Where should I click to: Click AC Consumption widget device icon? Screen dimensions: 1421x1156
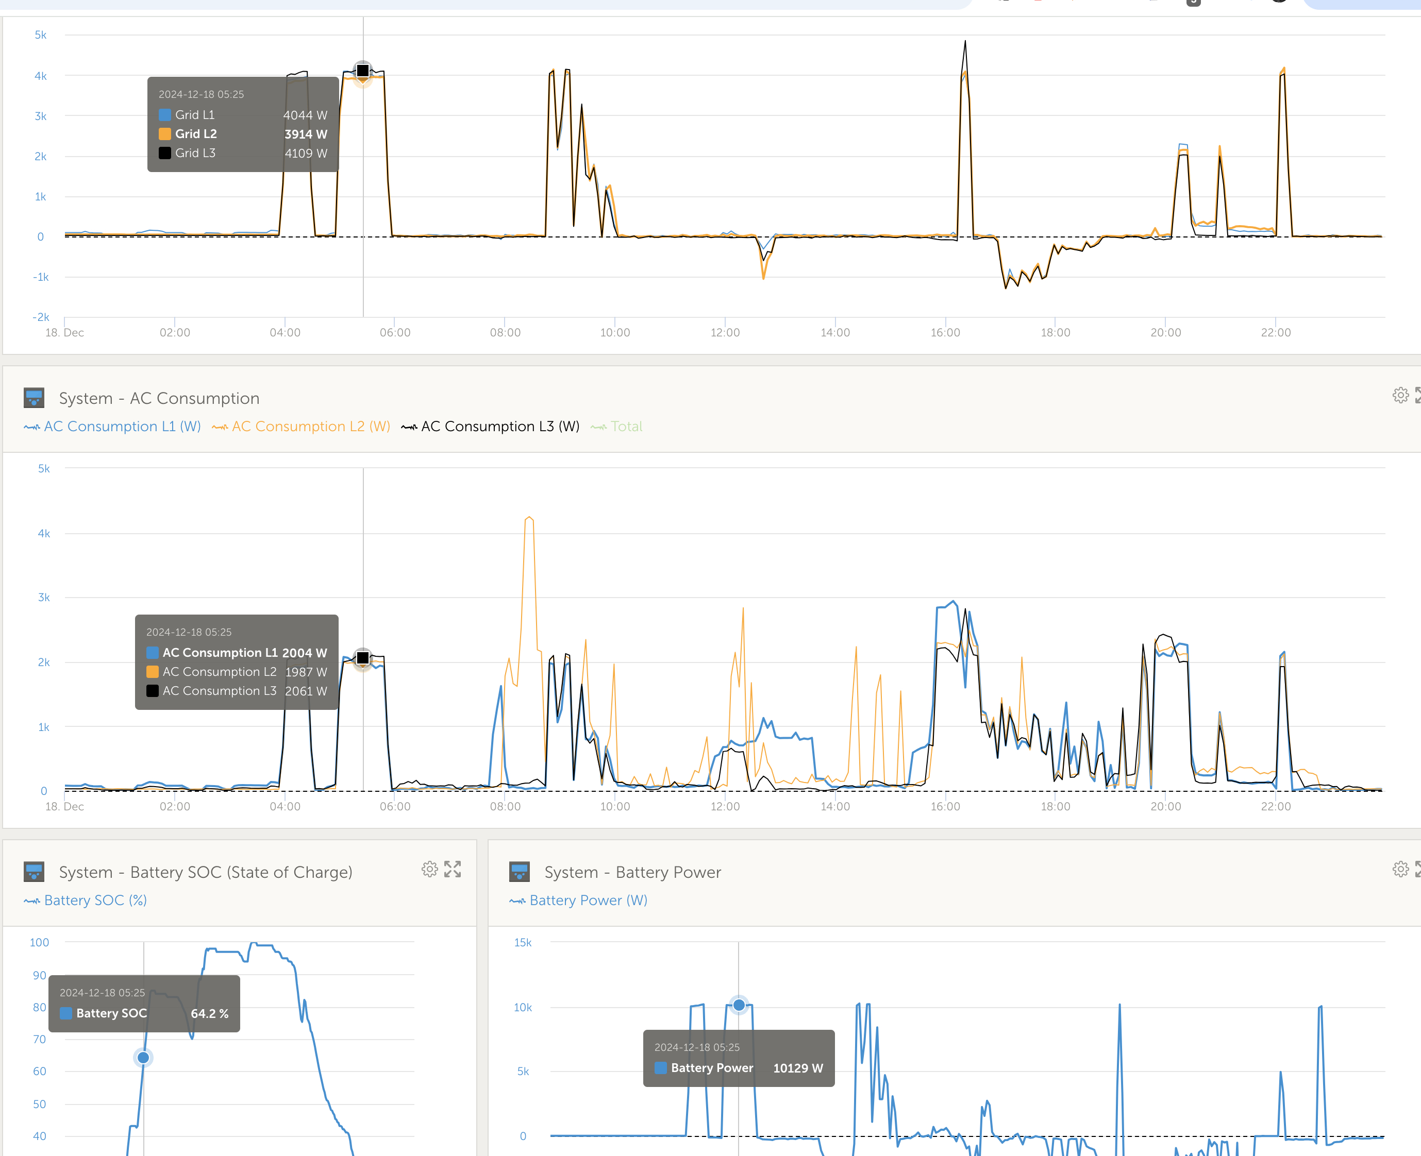[x=34, y=398]
